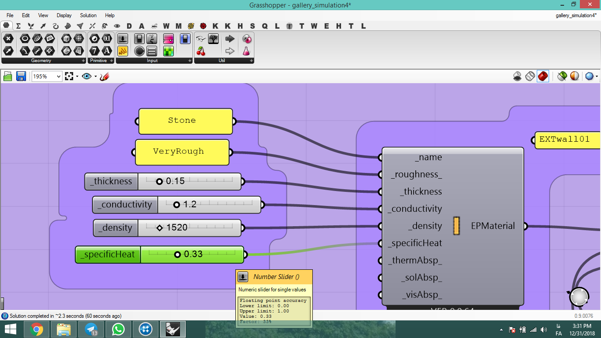Toggle the red shaded preview mode button
The image size is (601, 338).
click(x=543, y=77)
